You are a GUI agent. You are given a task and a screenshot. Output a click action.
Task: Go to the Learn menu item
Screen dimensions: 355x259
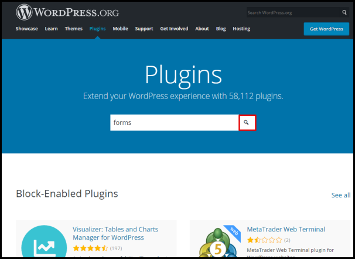[x=51, y=29]
